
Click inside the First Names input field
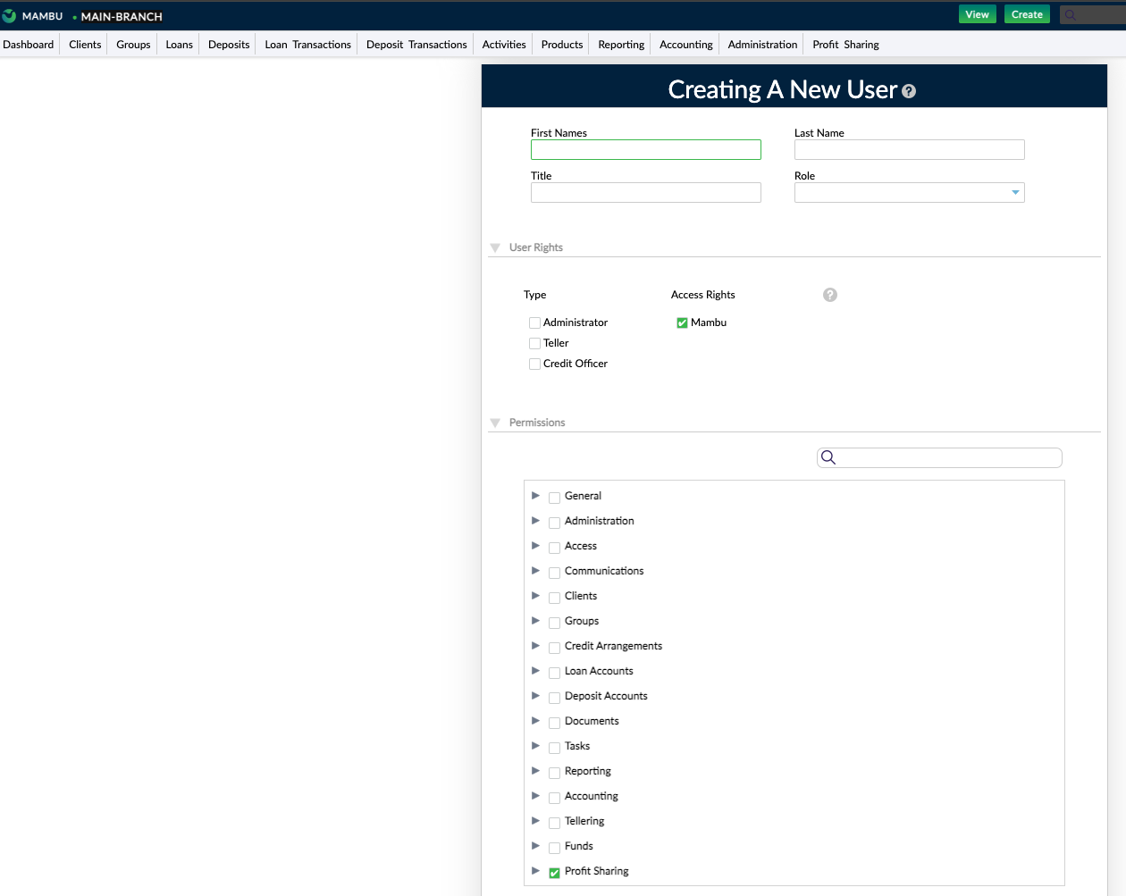[x=645, y=149]
